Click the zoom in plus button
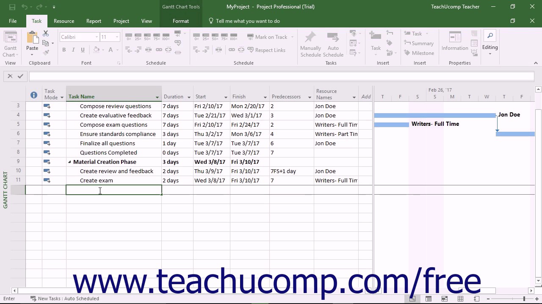Image resolution: width=542 pixels, height=304 pixels. (538, 299)
